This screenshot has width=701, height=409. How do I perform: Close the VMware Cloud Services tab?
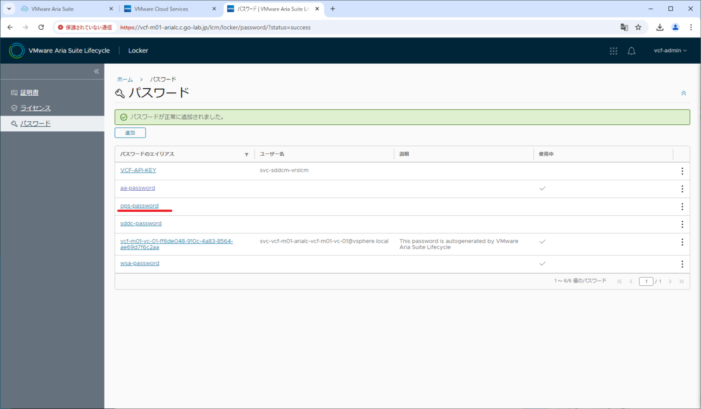(x=214, y=9)
